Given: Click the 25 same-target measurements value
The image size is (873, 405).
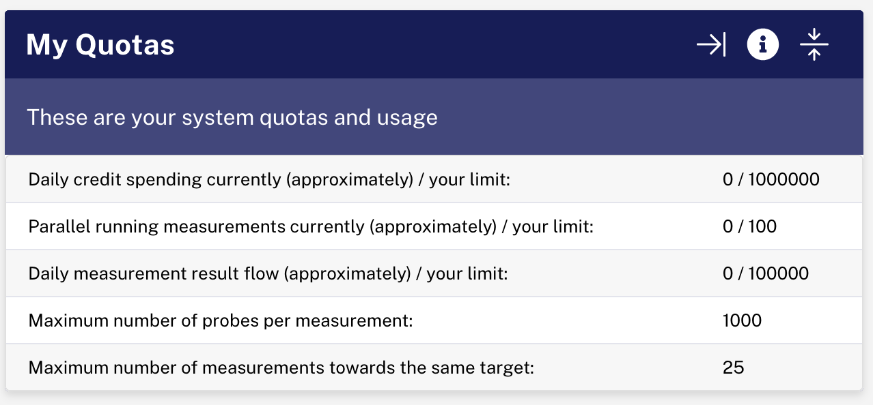Looking at the screenshot, I should click(x=733, y=367).
